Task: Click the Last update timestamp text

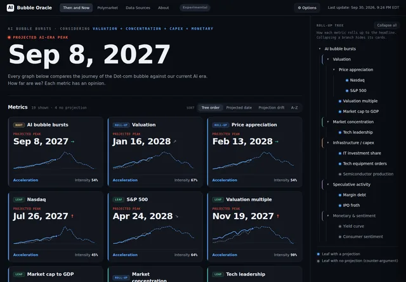Action: point(363,8)
